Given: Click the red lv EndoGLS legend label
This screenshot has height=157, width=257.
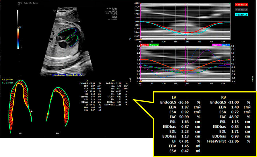Looking at the screenshot, I should (241, 5).
